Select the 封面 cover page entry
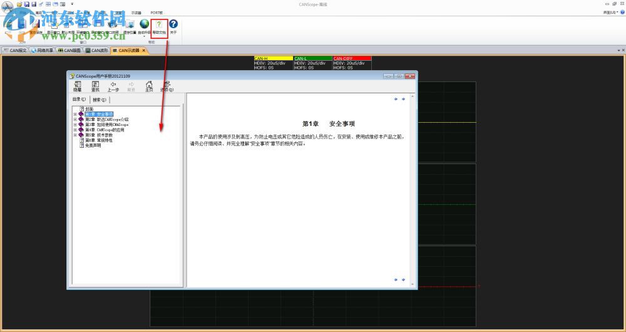Viewport: 626px width, 332px height. click(89, 108)
